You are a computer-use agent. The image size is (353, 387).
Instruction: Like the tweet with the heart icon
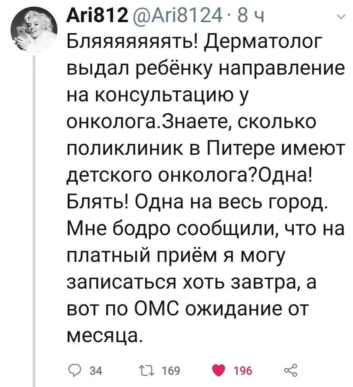pos(218,370)
